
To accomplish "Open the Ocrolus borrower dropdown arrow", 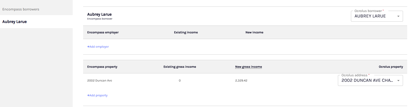I will (x=398, y=16).
